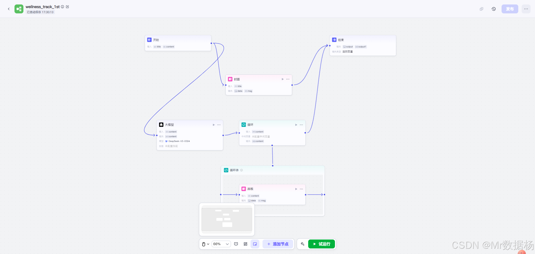535x254 pixels.
Task: Open the debug wrench tool icon
Action: [303, 244]
